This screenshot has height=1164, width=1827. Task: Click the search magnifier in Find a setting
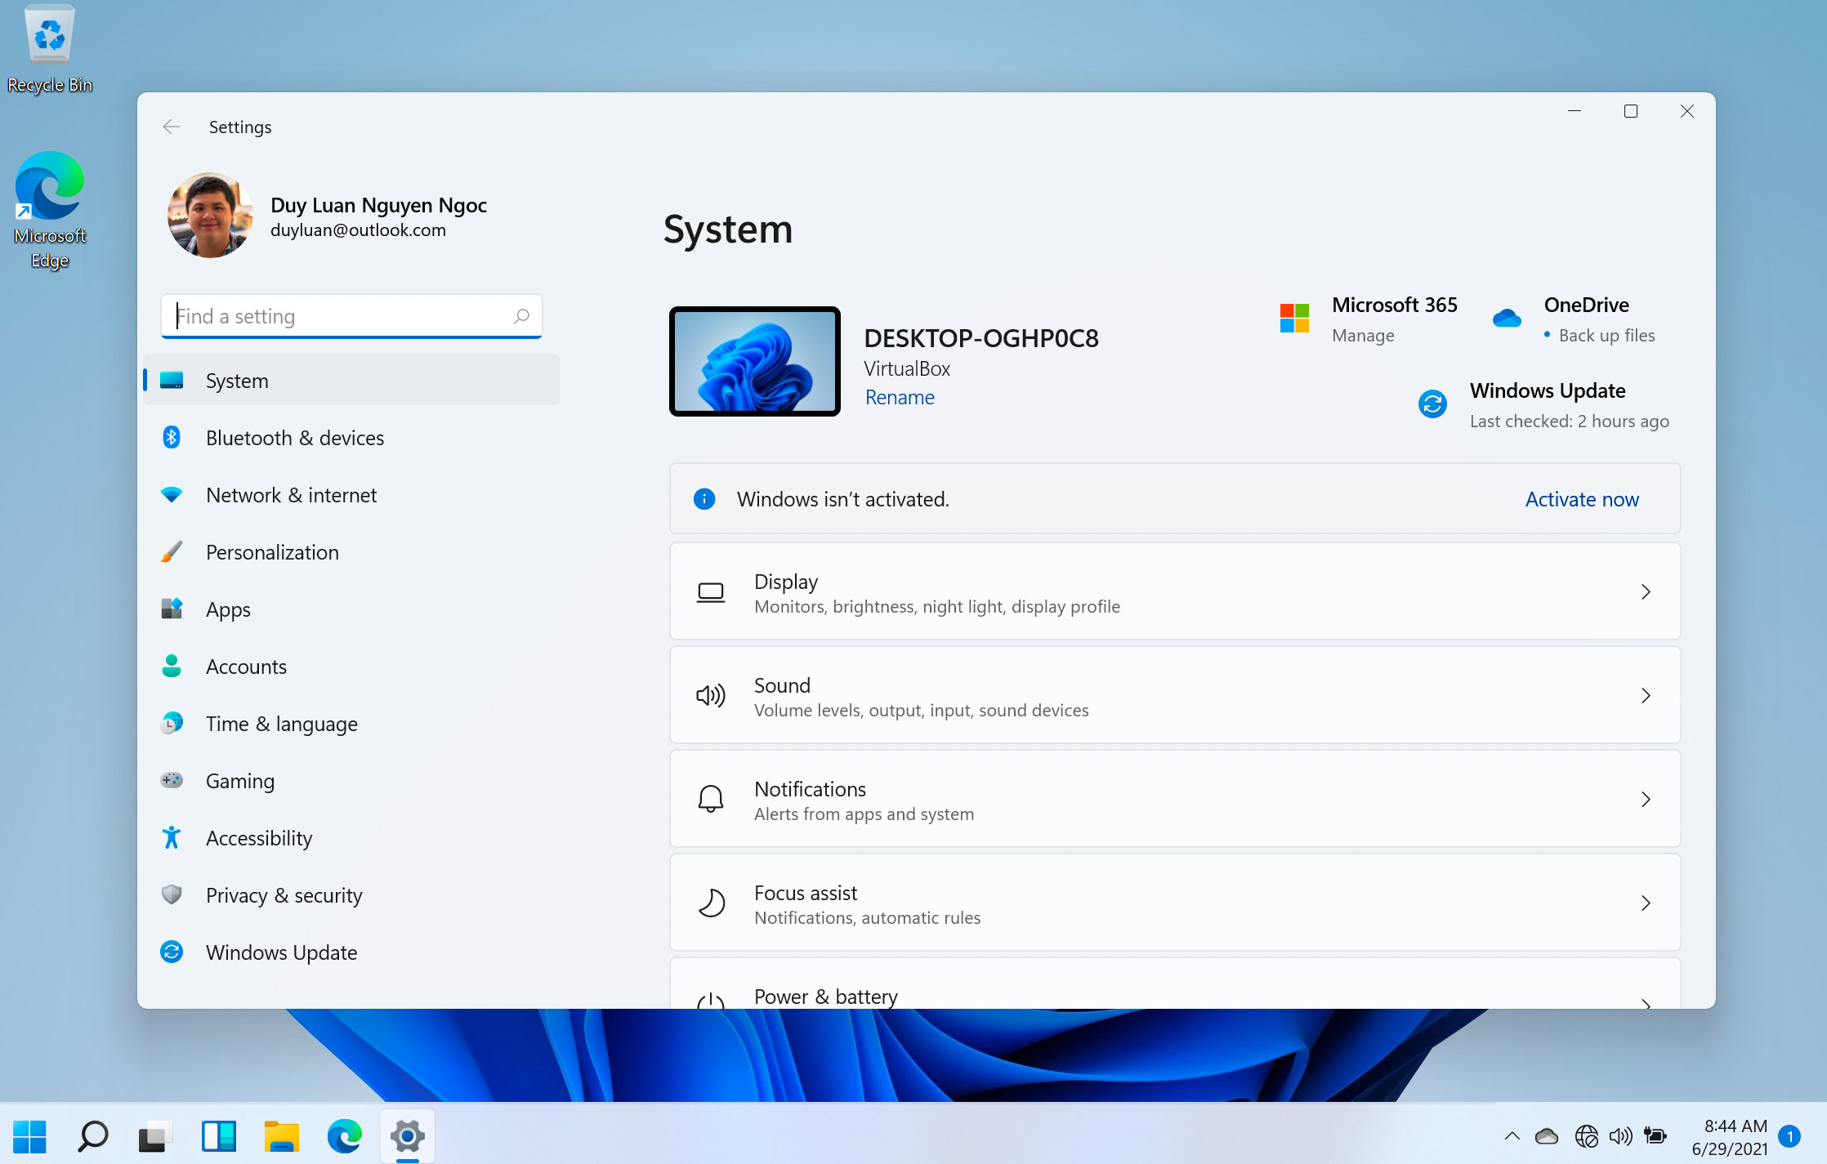pos(521,316)
